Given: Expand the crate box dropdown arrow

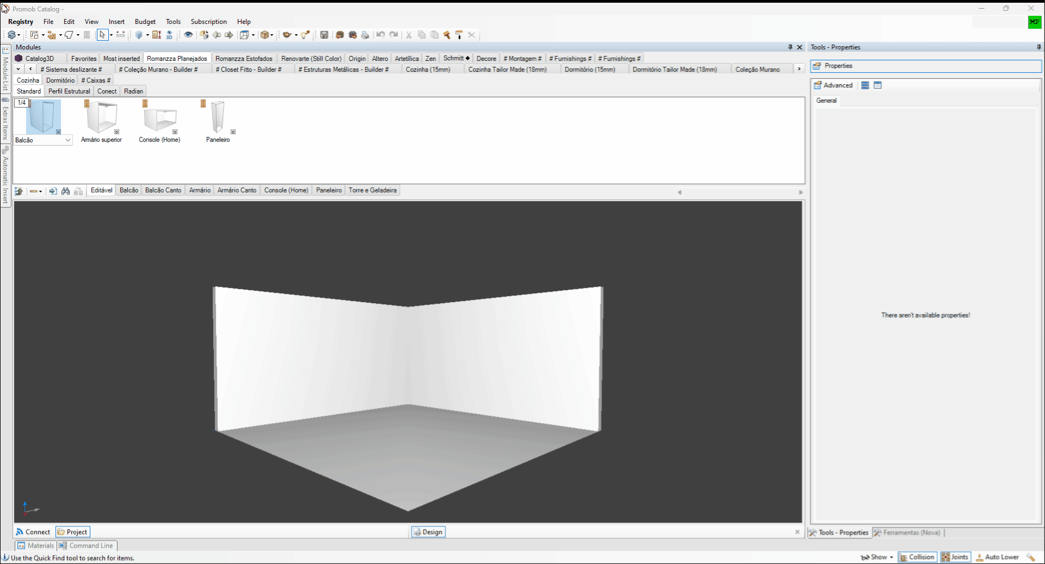Looking at the screenshot, I should [271, 35].
